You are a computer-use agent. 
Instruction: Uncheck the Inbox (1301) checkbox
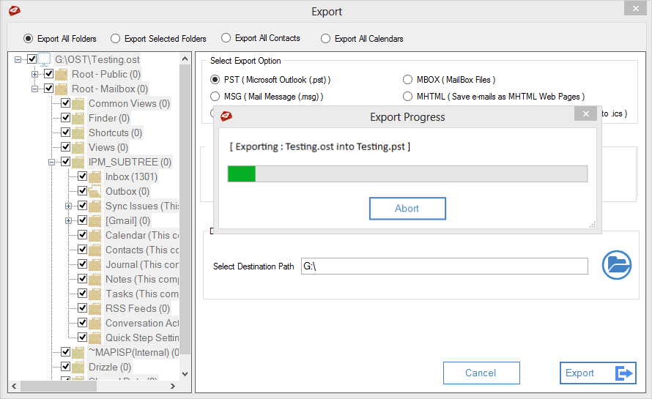[82, 176]
